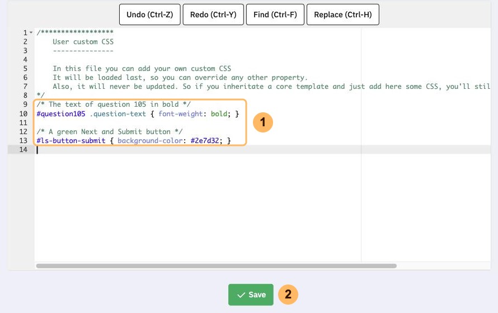Click comment 'A green Next and Submit button'
Screen dimensions: 498x313
110,131
